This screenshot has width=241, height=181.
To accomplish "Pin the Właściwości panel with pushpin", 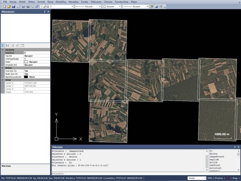I will (x=44, y=12).
